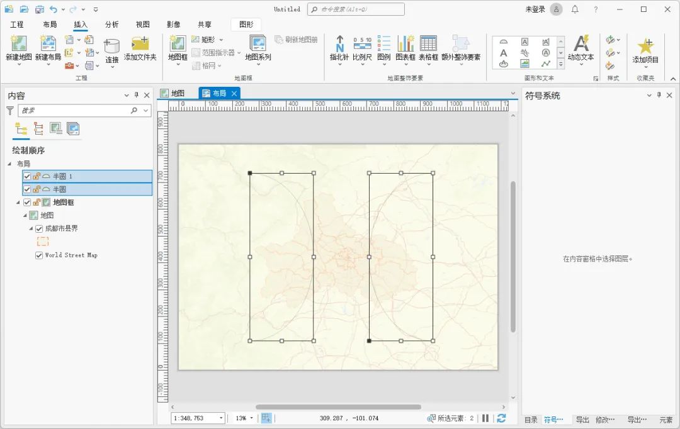Screen dimensions: 680x429
Task: Open the Map Series (地图系列) tool
Action: coord(258,43)
